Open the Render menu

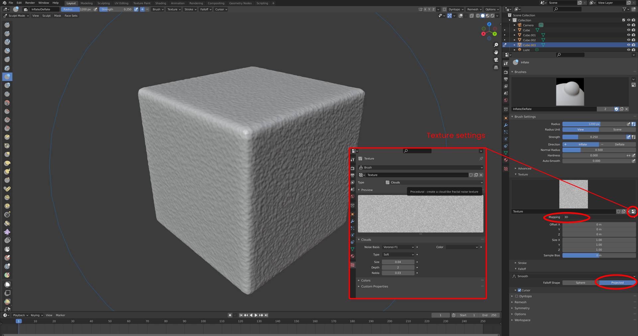pos(30,3)
